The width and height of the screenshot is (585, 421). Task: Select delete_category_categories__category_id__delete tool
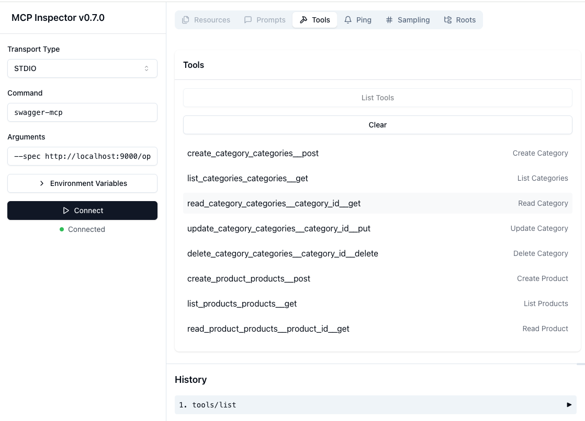[x=378, y=253]
